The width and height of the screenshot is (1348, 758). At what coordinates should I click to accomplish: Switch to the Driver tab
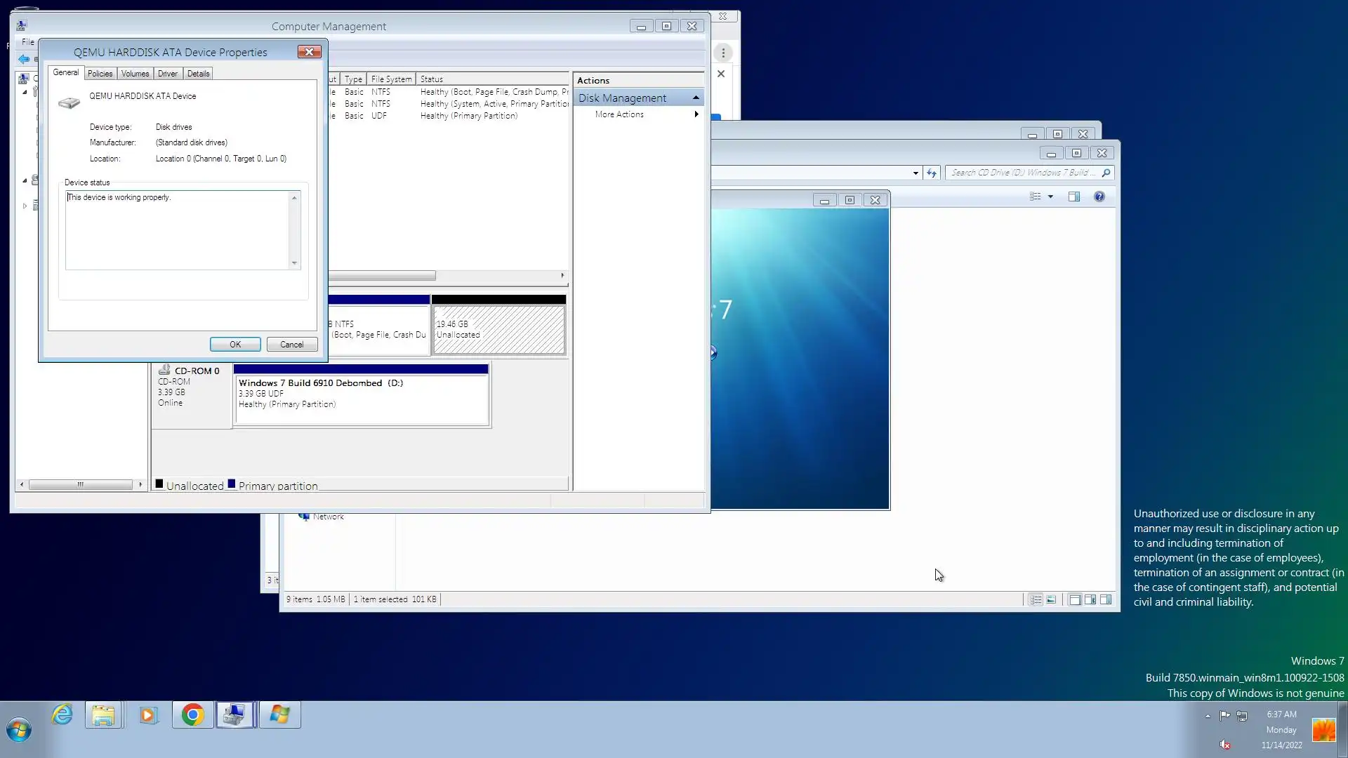[x=167, y=74]
